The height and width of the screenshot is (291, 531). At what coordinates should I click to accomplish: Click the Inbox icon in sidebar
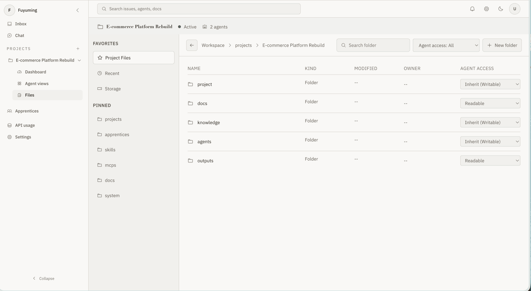click(x=10, y=24)
